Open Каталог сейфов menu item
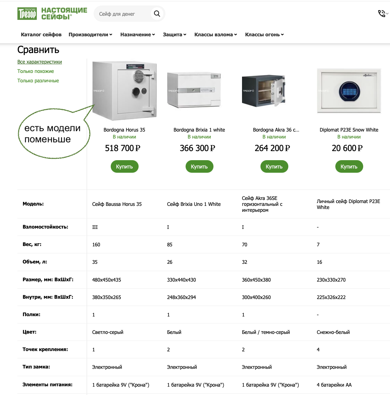390x395 pixels. (x=41, y=35)
